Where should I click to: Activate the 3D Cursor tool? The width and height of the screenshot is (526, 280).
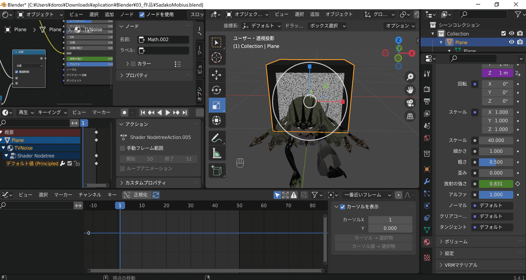point(217,57)
